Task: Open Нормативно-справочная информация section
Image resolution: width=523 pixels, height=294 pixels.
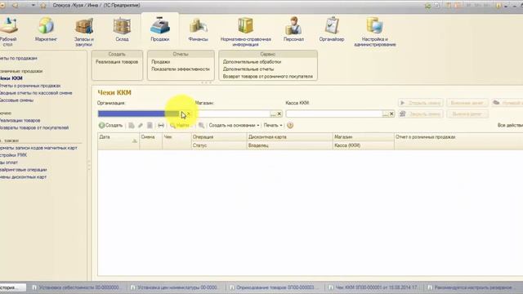Action: [x=245, y=32]
